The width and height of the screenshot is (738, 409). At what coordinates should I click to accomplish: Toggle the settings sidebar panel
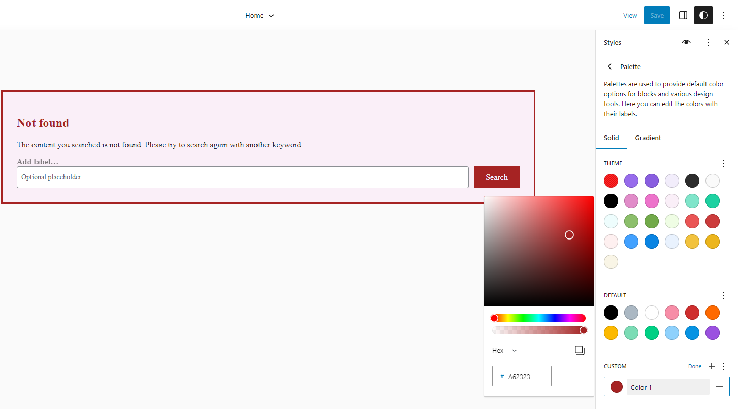click(x=683, y=15)
